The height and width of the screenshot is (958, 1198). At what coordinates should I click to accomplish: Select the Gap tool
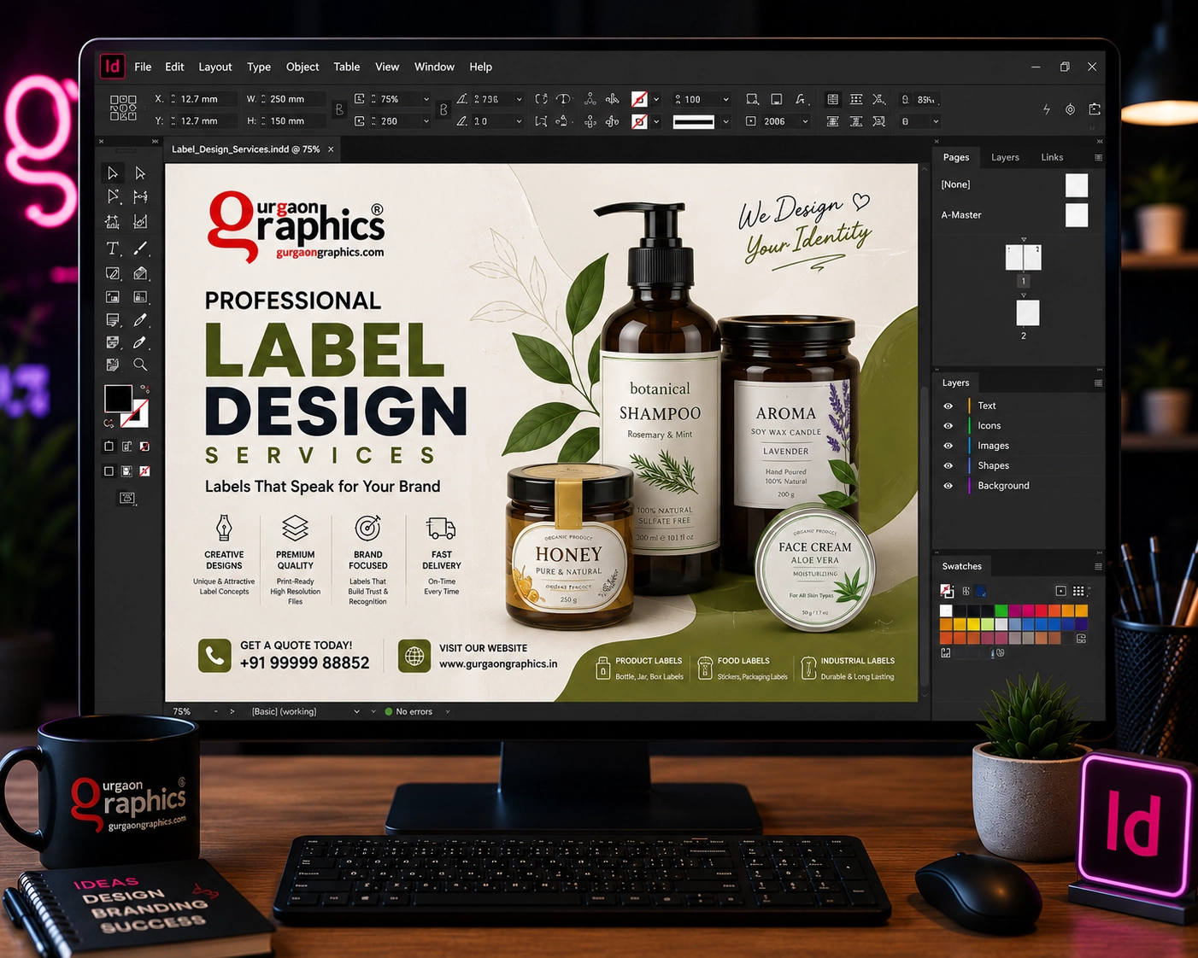point(141,197)
